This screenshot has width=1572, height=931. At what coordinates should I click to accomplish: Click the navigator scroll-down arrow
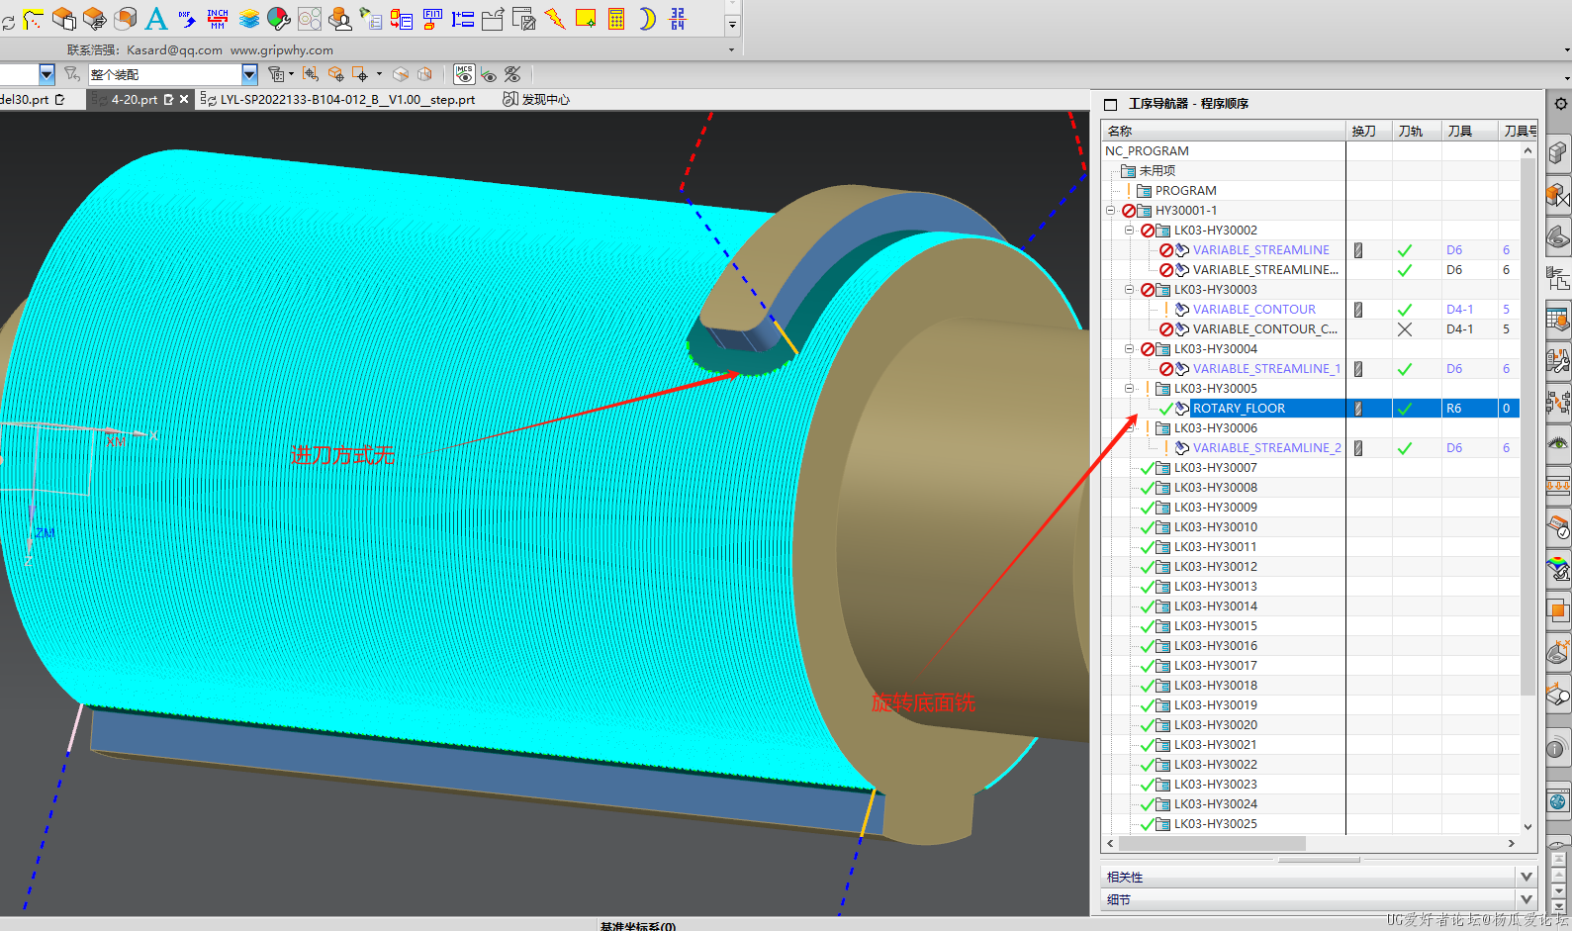[1527, 827]
